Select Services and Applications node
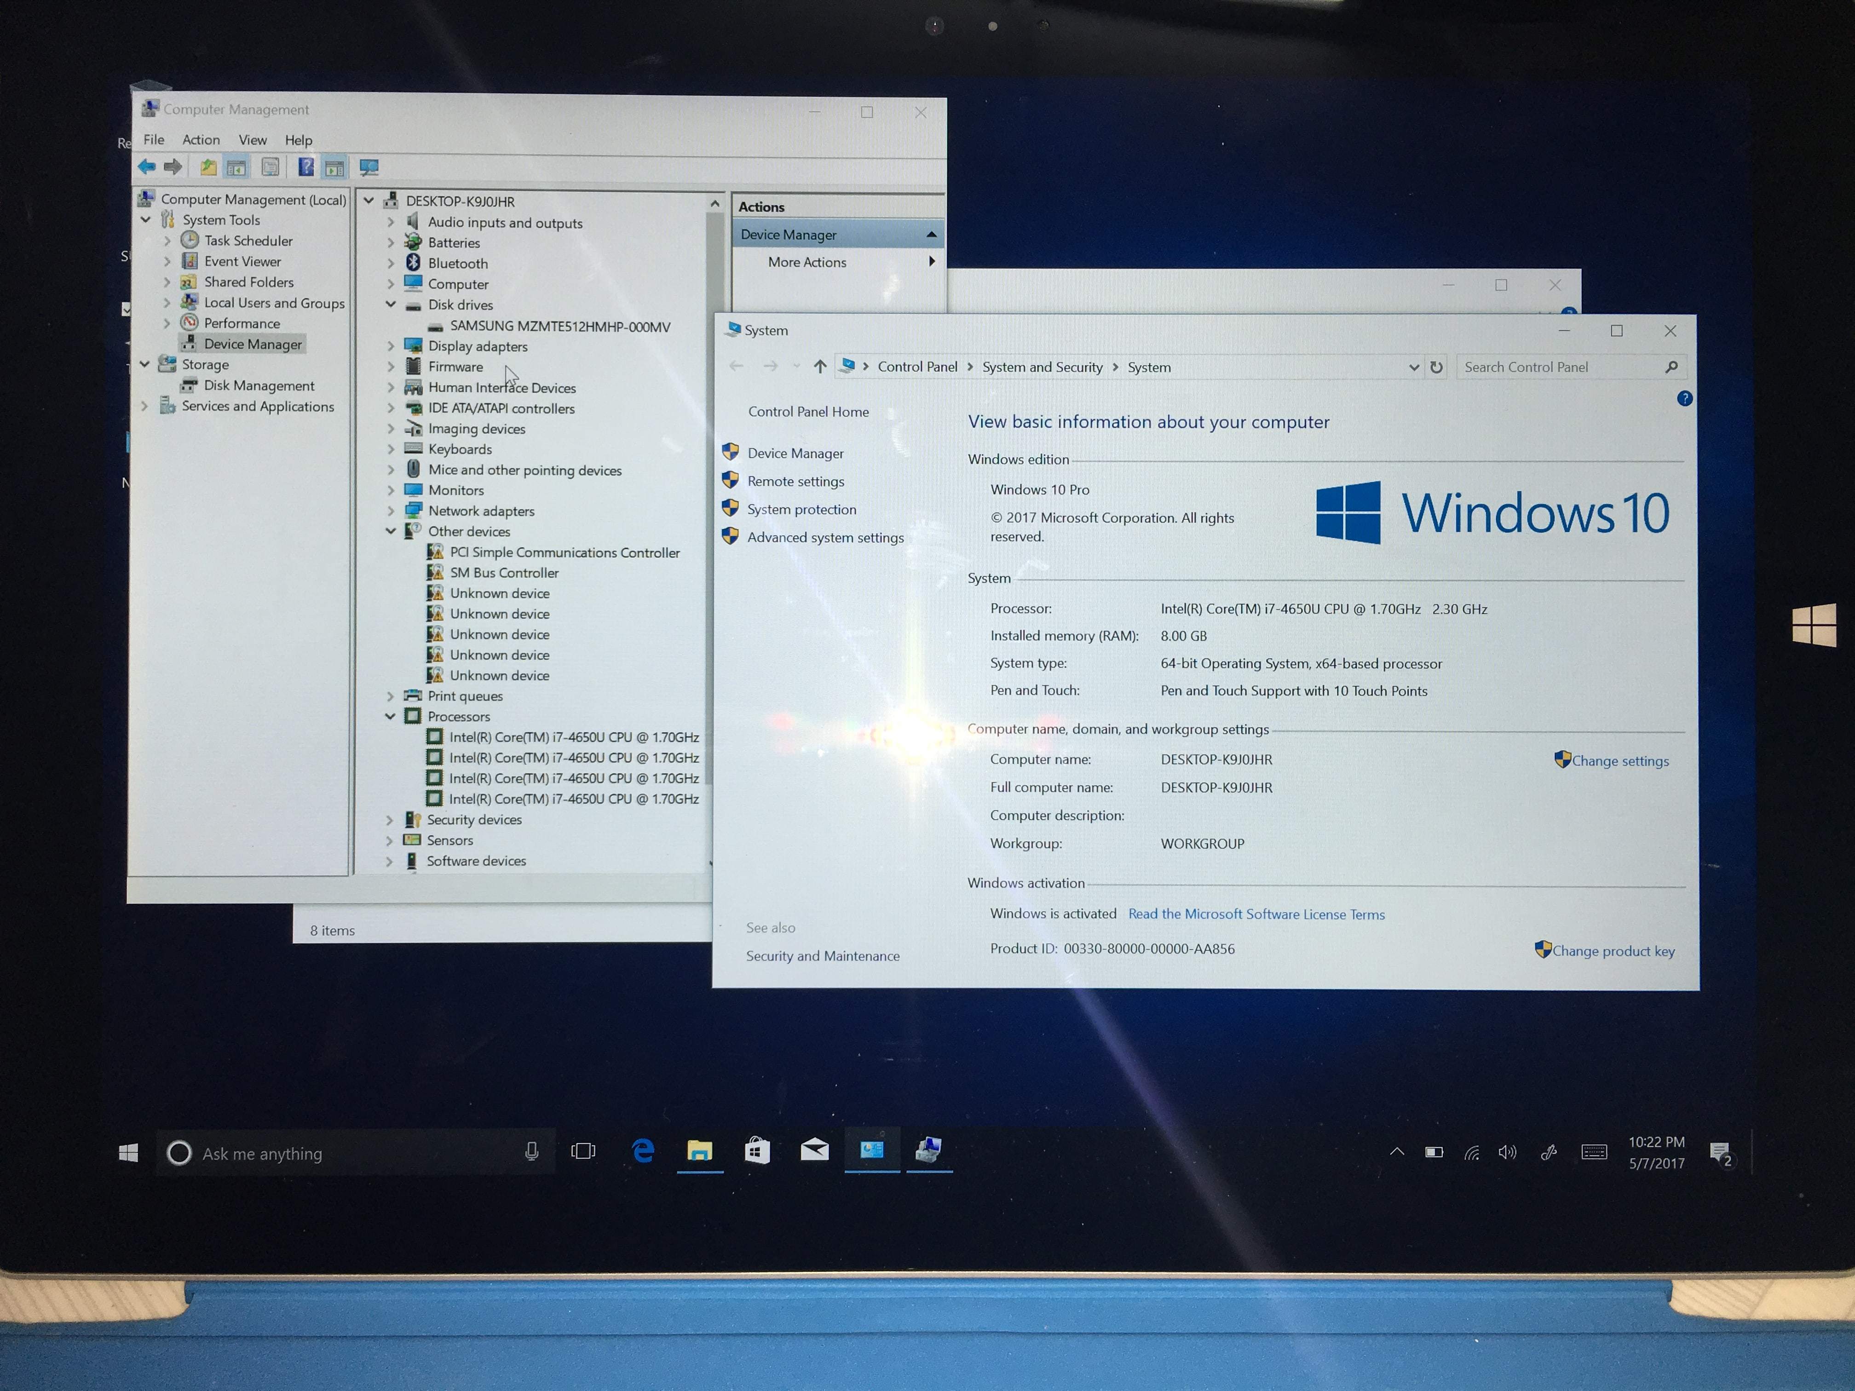1855x1391 pixels. tap(258, 407)
